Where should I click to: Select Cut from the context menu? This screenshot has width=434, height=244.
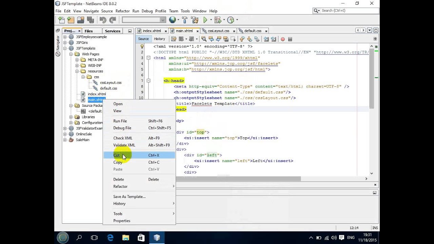139,155
